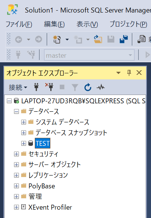Expand the セキュリティ folder

16,154
